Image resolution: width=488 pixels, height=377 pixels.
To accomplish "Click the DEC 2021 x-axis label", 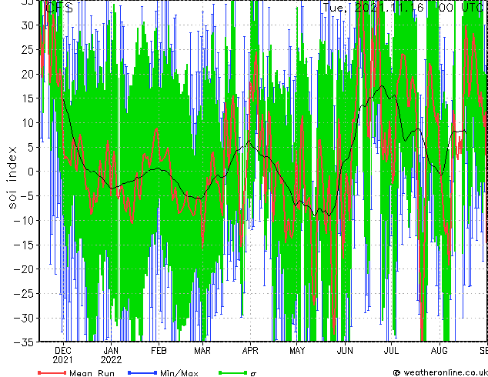I will pyautogui.click(x=63, y=355).
